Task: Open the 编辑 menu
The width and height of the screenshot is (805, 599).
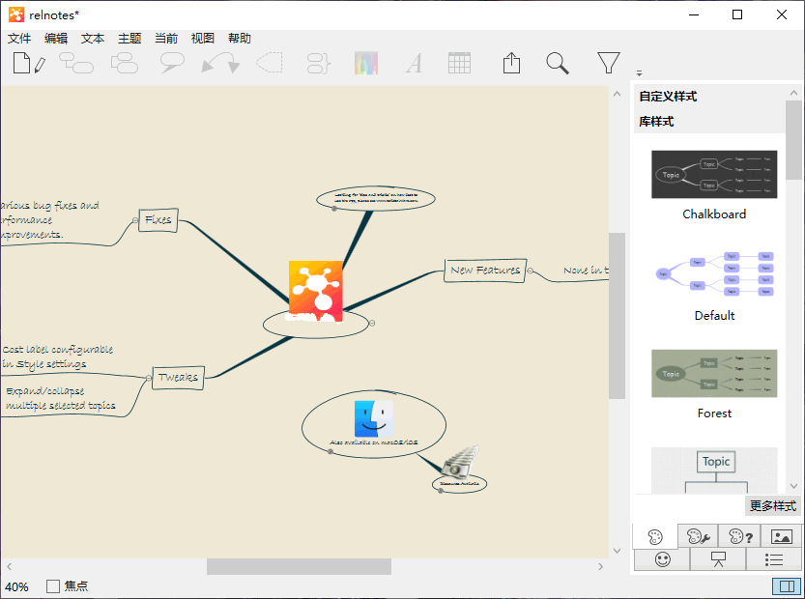Action: click(56, 39)
